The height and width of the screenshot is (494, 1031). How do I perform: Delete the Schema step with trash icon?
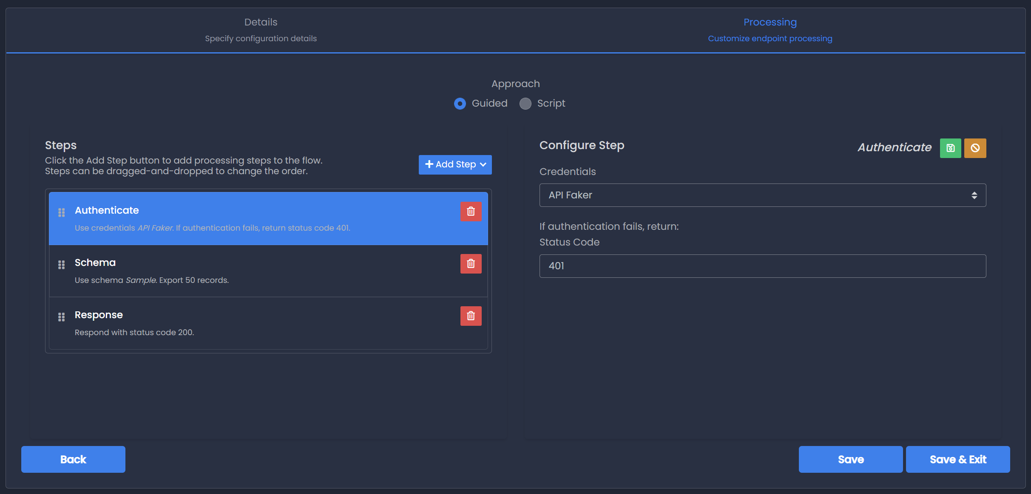coord(471,264)
